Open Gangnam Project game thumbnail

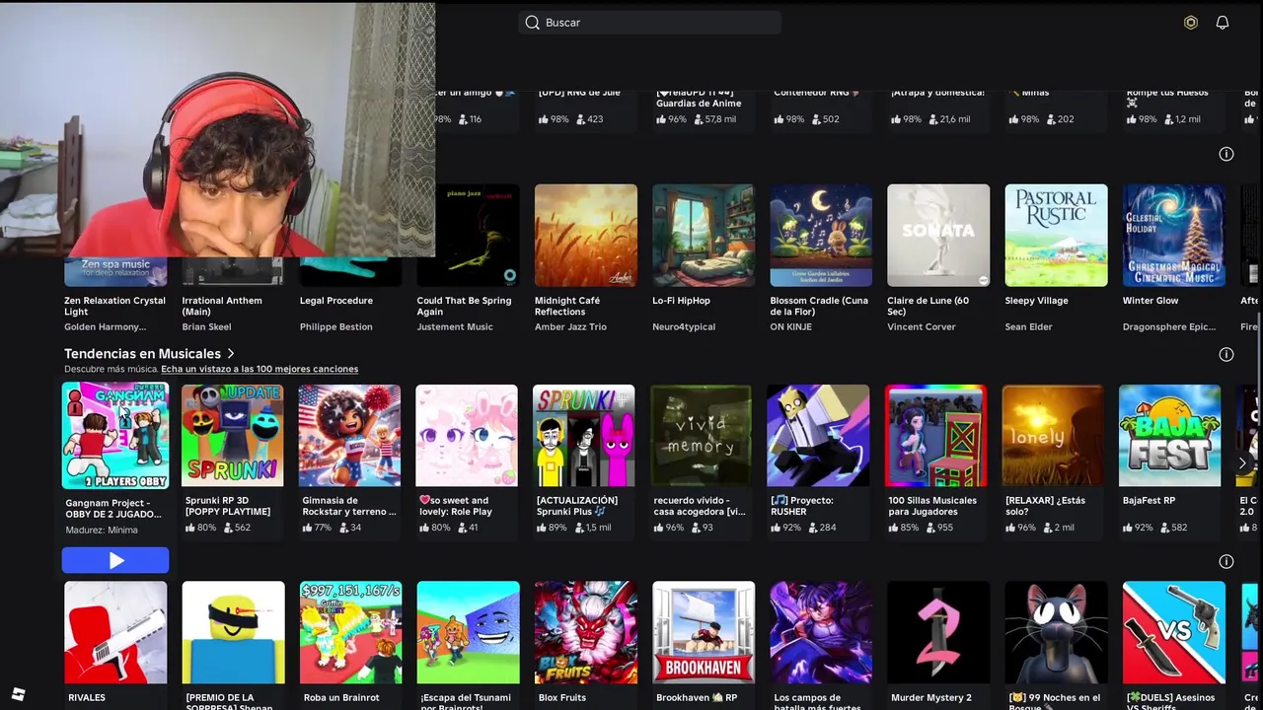tap(115, 436)
